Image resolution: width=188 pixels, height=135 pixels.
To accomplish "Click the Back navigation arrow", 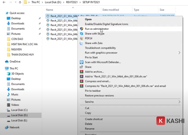I will tap(4, 2).
